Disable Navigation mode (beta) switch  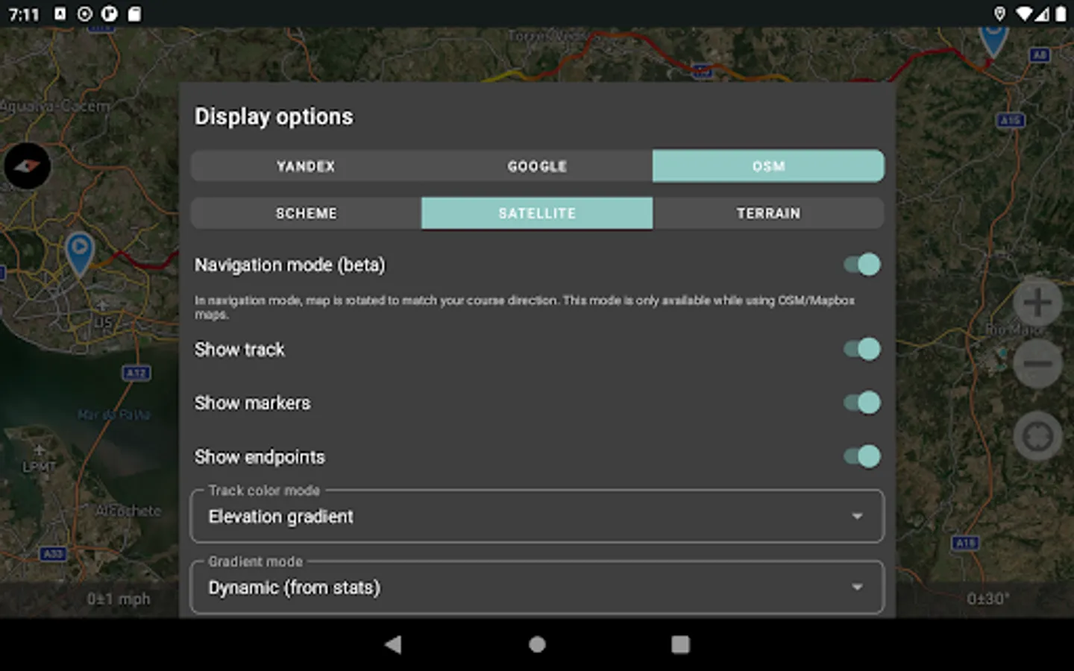[861, 265]
